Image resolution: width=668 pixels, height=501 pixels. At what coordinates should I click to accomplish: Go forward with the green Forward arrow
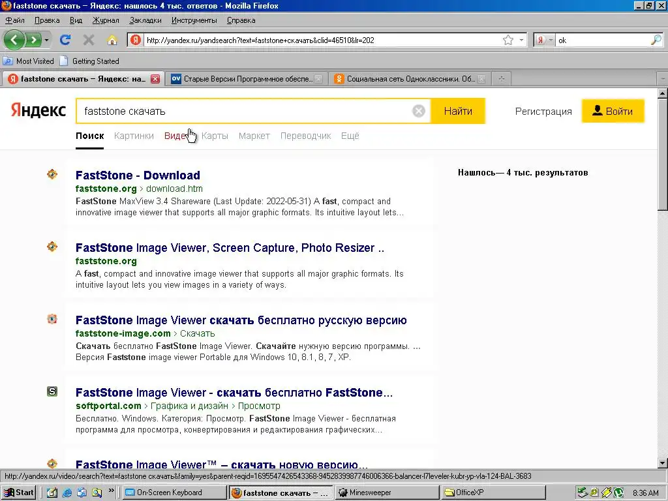(33, 40)
